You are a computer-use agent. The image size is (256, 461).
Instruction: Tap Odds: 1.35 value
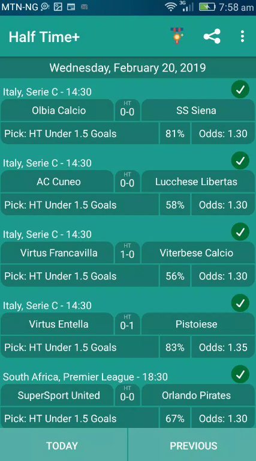223,347
